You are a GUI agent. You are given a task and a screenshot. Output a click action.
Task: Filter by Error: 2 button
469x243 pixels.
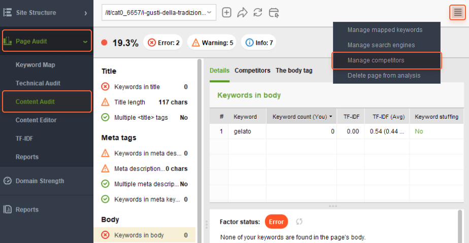(x=163, y=43)
